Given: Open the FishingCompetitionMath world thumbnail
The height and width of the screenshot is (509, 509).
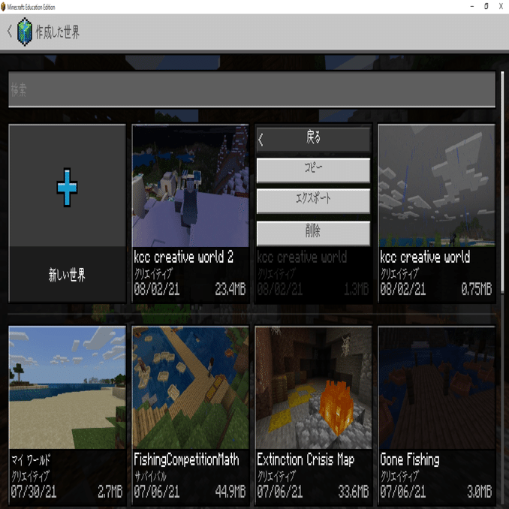Looking at the screenshot, I should [191, 387].
